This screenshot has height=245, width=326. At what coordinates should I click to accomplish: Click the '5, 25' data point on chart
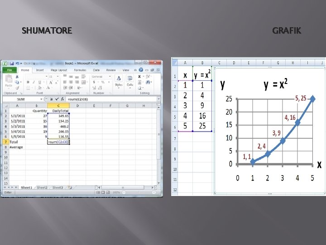(x=312, y=99)
